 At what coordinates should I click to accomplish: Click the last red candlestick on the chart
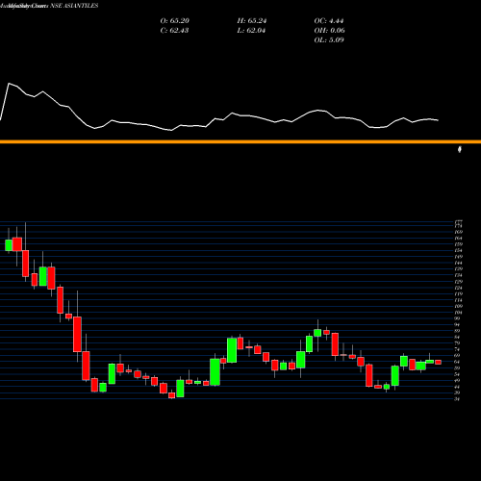point(438,362)
